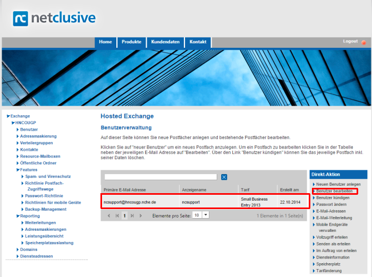The height and width of the screenshot is (277, 372).
Task: Click Benutzer bearbeiten action
Action: 334,191
